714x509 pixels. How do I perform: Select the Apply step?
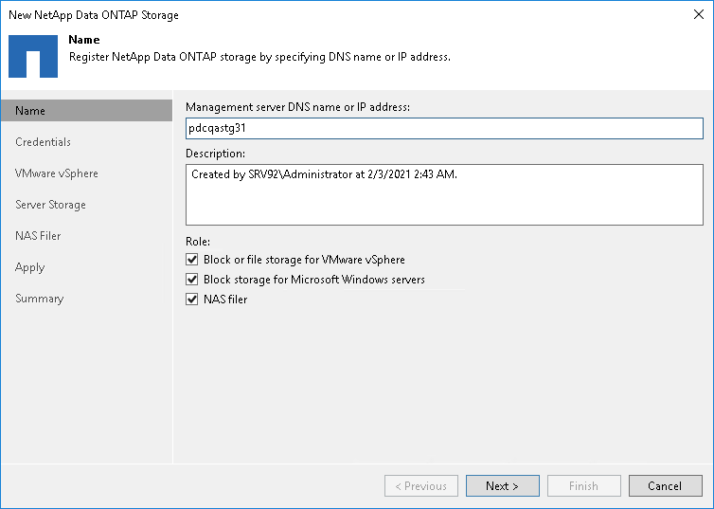(x=29, y=267)
